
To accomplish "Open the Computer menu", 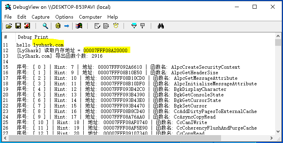I will coord(90,17).
